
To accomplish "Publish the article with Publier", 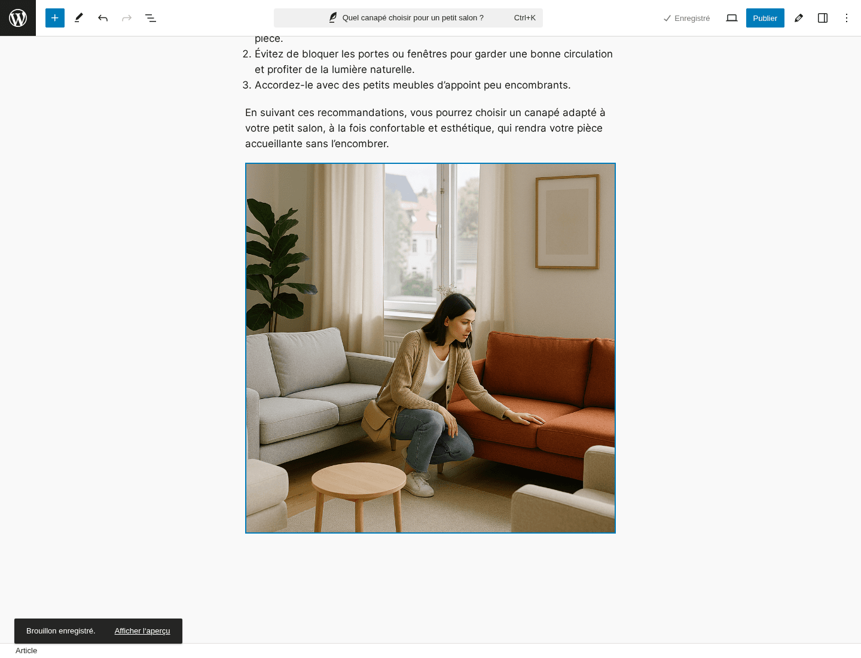I will 765,18.
